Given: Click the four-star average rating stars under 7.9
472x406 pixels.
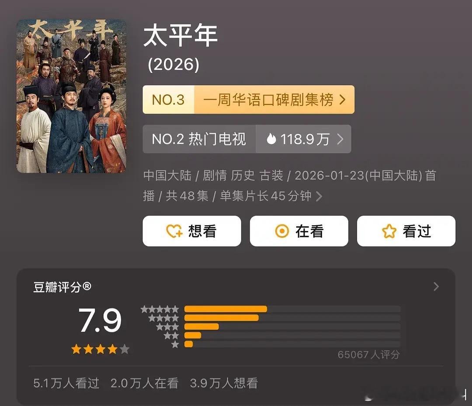Looking at the screenshot, I should 100,349.
